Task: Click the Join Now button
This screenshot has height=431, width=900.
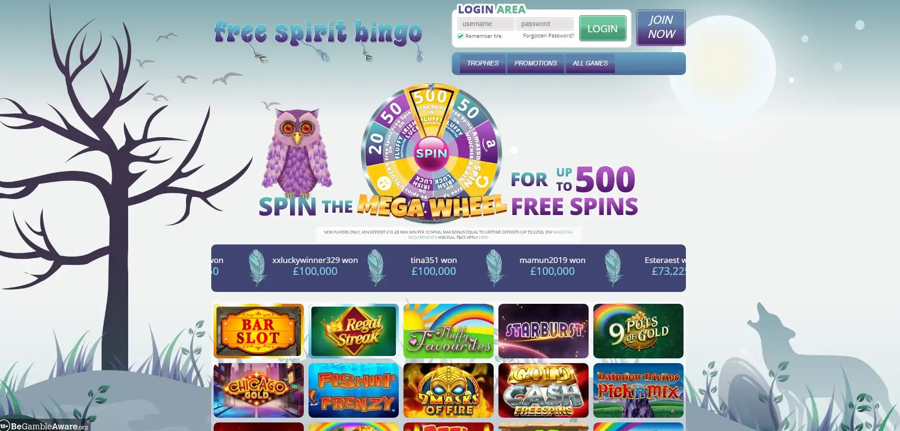Action: [661, 28]
